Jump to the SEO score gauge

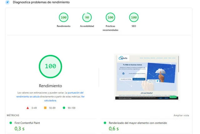[134, 17]
